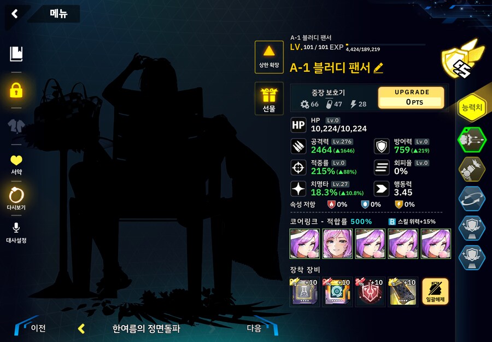
Task: Open 대사설정 microphone settings
Action: point(16,233)
